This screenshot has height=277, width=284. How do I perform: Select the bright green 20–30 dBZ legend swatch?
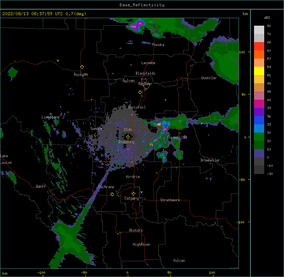[259, 137]
